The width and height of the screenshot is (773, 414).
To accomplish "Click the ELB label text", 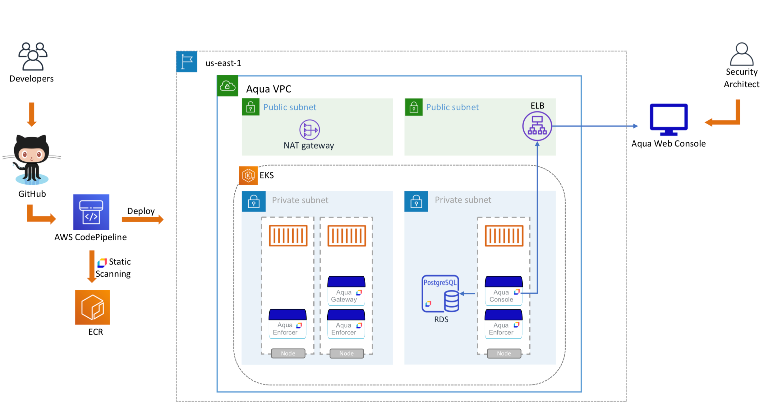I will point(537,106).
